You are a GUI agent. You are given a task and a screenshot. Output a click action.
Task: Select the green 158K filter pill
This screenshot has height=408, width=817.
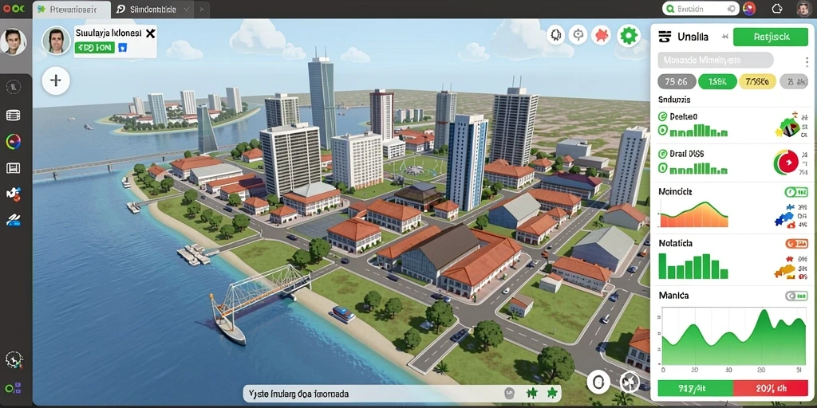[717, 81]
